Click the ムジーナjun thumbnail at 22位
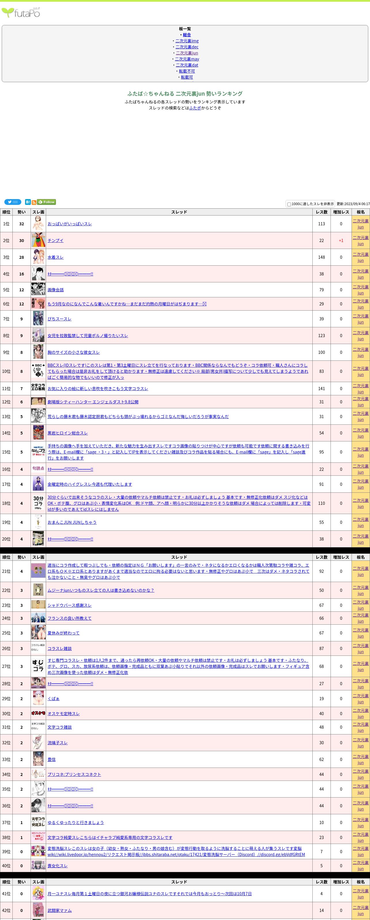This screenshot has width=370, height=920. pos(38,590)
